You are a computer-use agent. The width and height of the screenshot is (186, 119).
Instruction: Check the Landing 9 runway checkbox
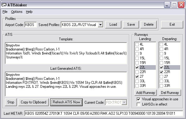(137, 54)
